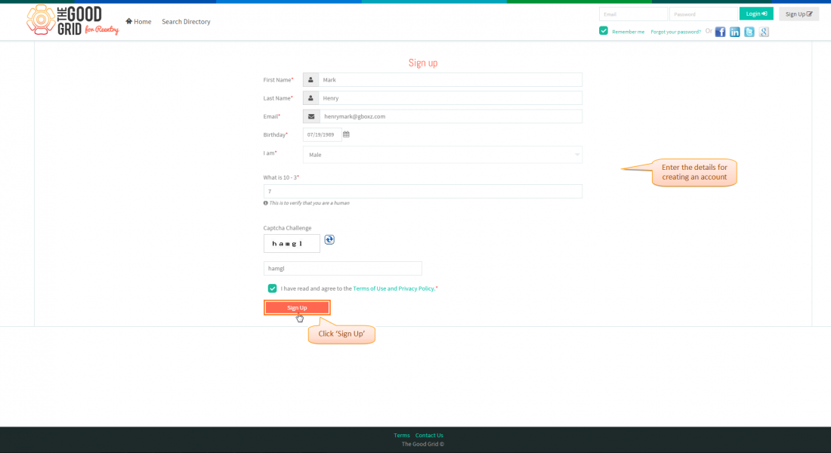Viewport: 831px width, 453px height.
Task: Focus the header Password login field
Action: pyautogui.click(x=703, y=14)
